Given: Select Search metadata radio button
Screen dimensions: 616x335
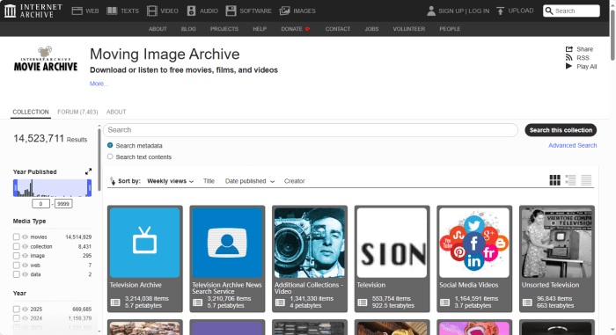Looking at the screenshot, I should tap(110, 145).
